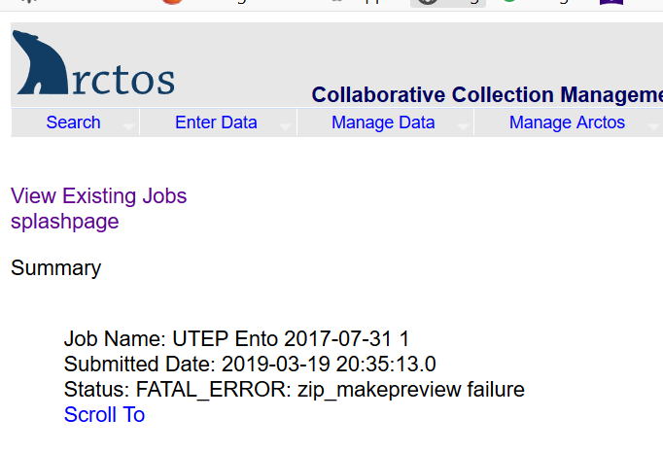
Task: Follow the View Existing Jobs link
Action: tap(98, 196)
